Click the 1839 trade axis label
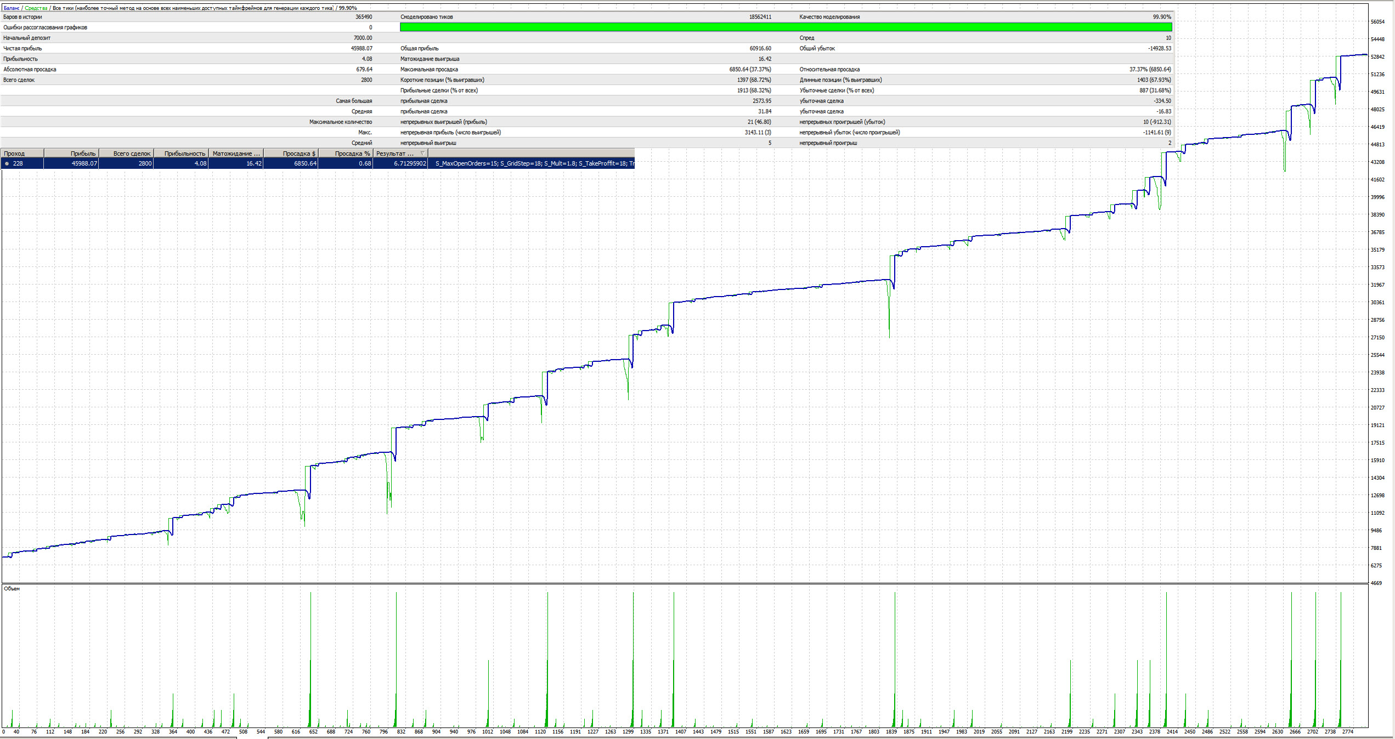The image size is (1395, 739). [x=891, y=731]
